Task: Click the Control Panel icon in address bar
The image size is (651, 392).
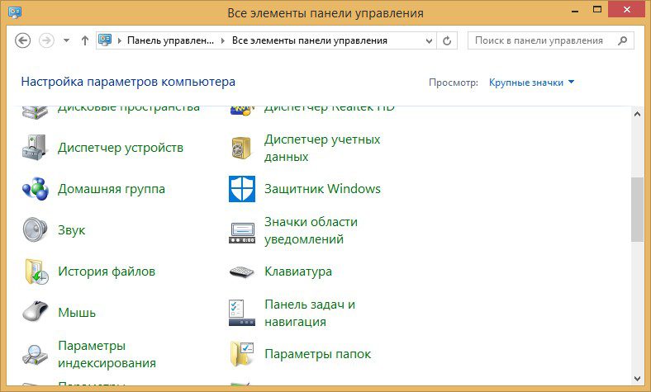Action: 105,40
